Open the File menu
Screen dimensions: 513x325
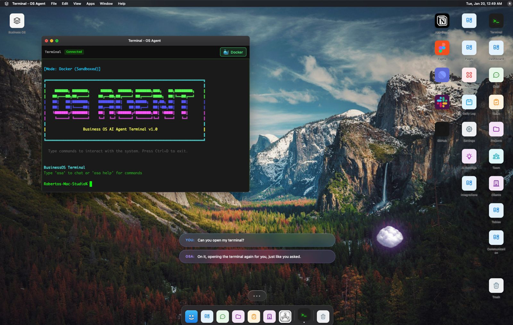tap(54, 3)
